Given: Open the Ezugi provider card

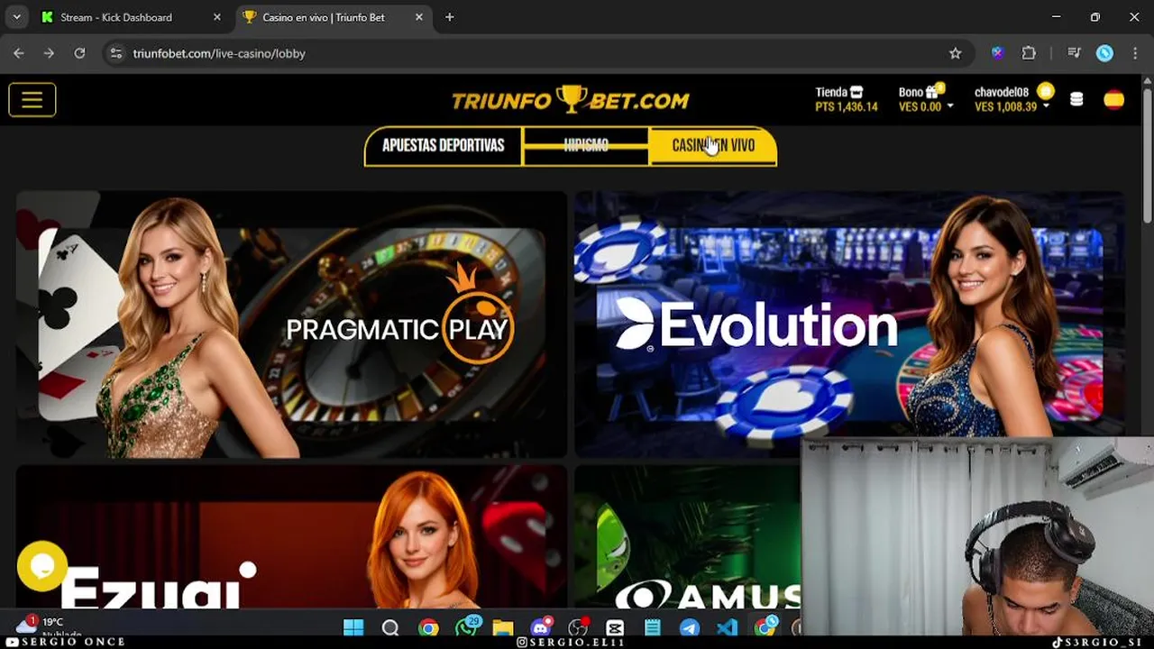Looking at the screenshot, I should (x=291, y=536).
